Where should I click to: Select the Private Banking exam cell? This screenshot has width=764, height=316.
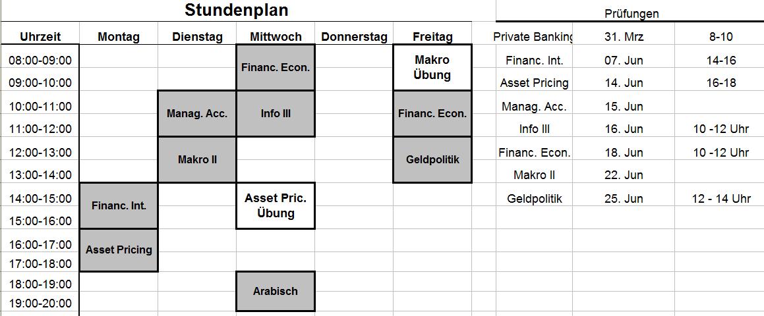coord(534,37)
